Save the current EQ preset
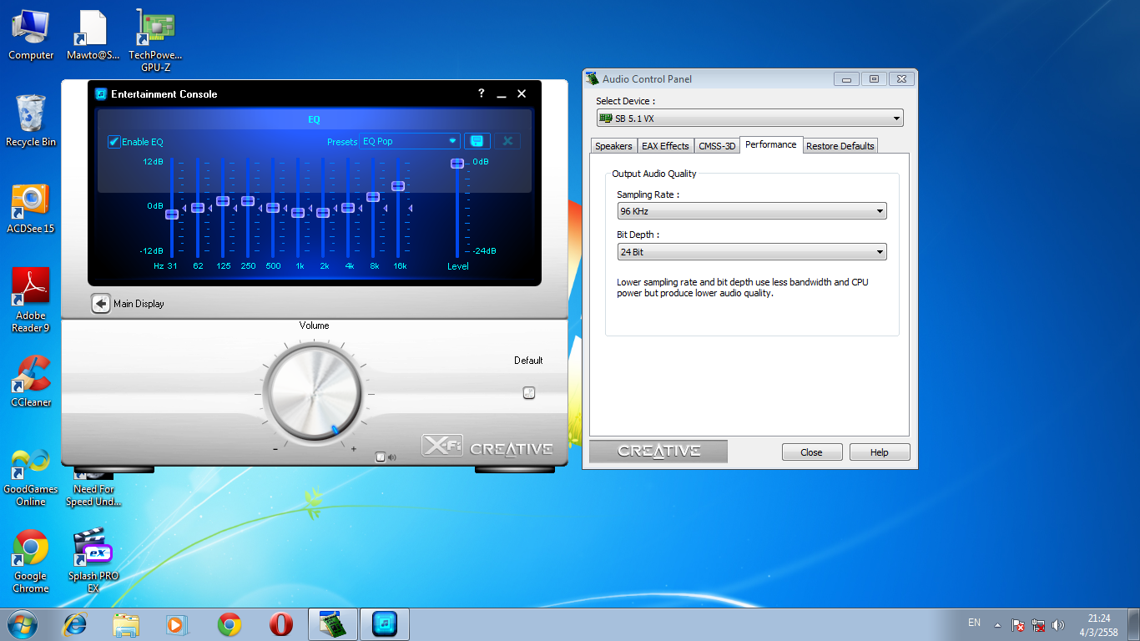1140x641 pixels. pyautogui.click(x=477, y=141)
